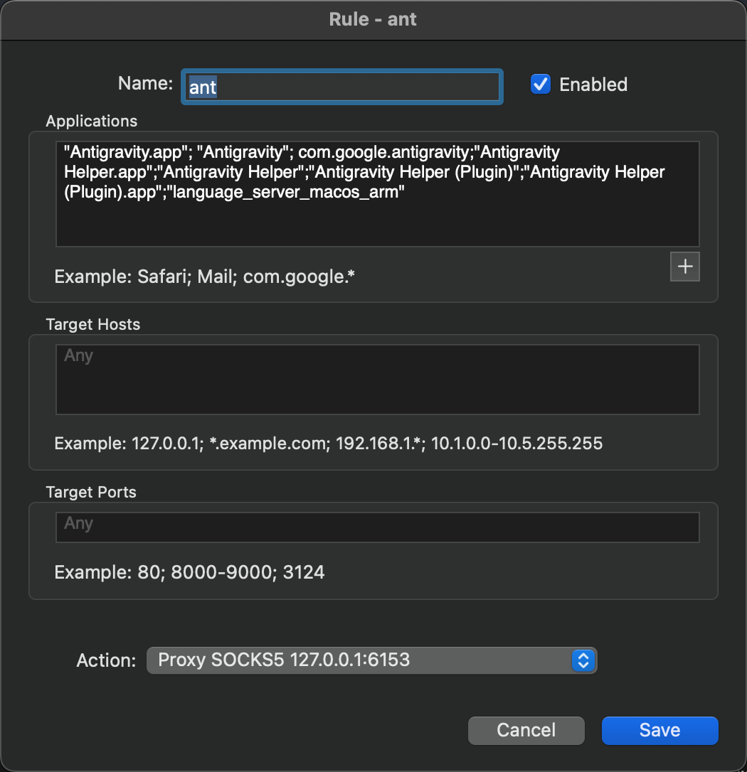This screenshot has width=747, height=772.
Task: Open the Action dropdown showing Proxy SOCKS5
Action: pyautogui.click(x=371, y=660)
